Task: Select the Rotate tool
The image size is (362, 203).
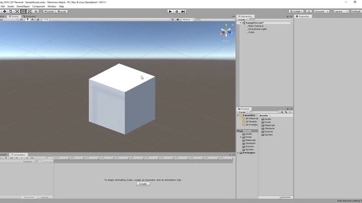Action: (x=11, y=11)
